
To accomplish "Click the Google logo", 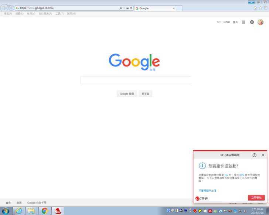I will tap(134, 62).
